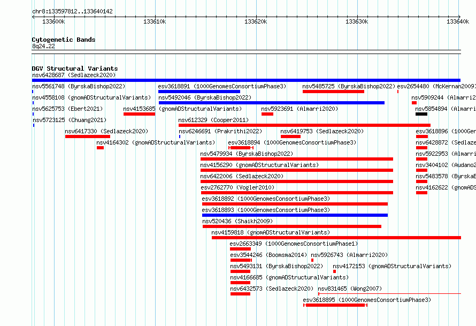Select the red nsv4153685 variant bar
Viewport: 476px width, 326px height.
tap(140, 114)
